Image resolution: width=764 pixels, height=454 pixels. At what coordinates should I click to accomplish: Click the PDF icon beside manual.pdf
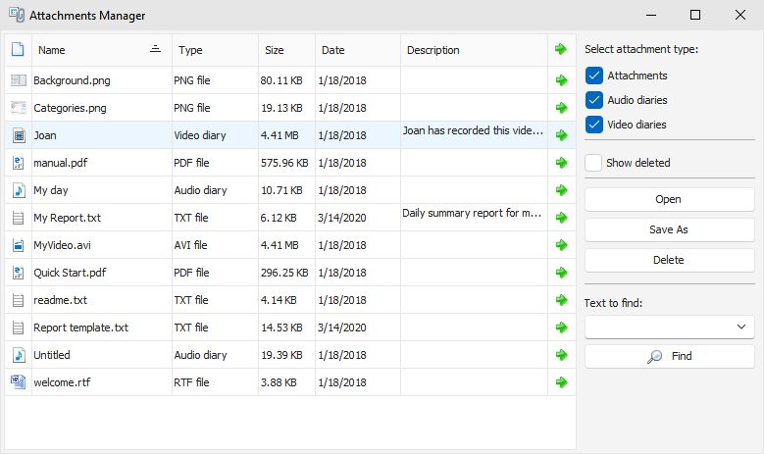(x=18, y=163)
